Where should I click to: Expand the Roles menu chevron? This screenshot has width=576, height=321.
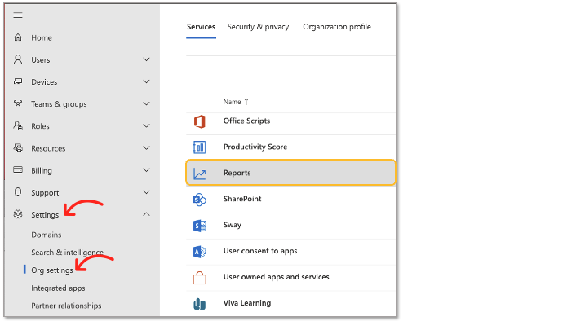(146, 125)
